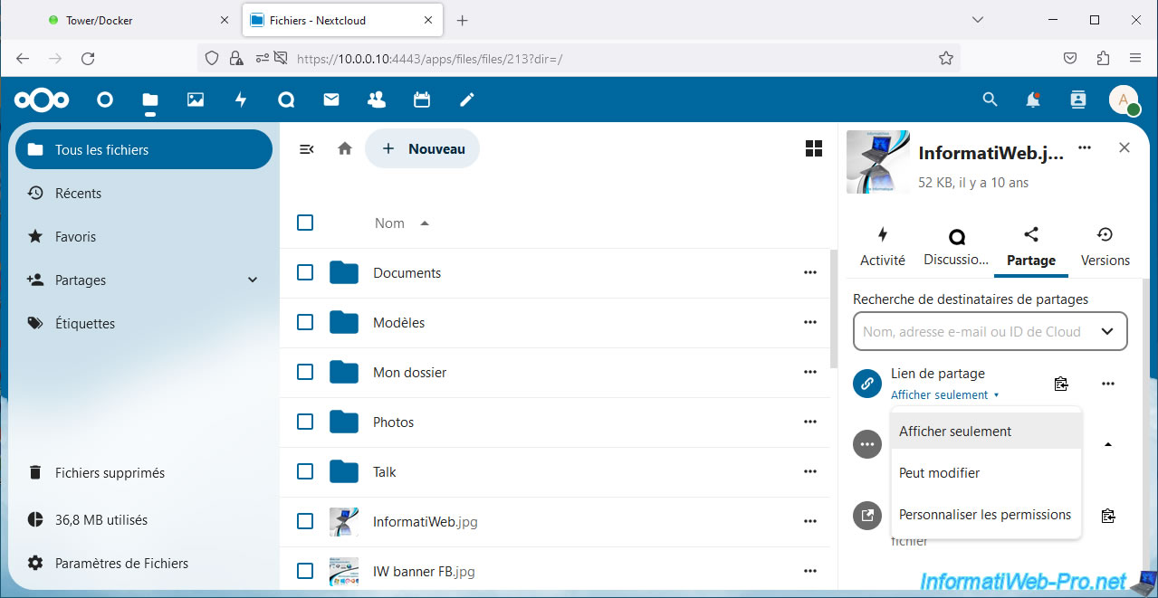Open the share recipients search dropdown
Viewport: 1158px width, 598px height.
(1106, 331)
